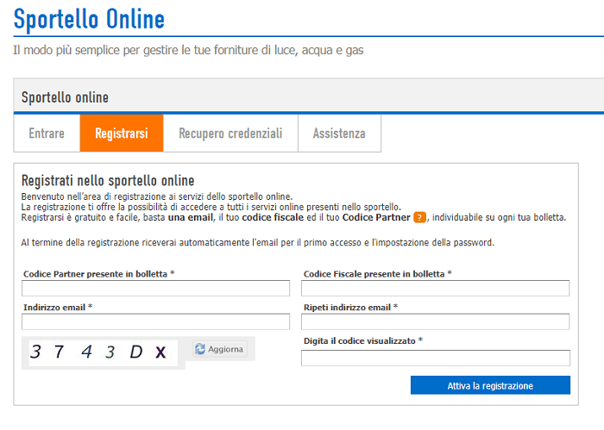Click into the Indirizzo email field
This screenshot has width=604, height=430.
coord(155,321)
